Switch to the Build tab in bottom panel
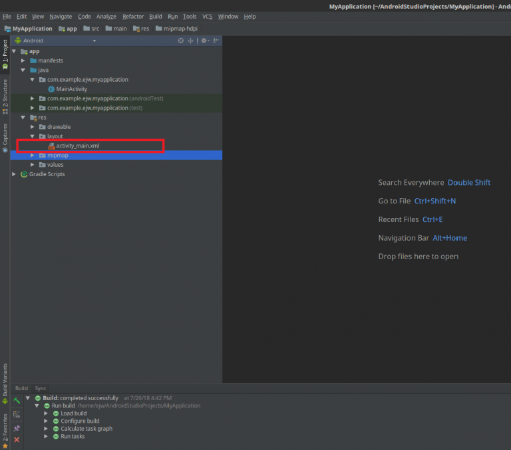The height and width of the screenshot is (450, 511). 21,388
